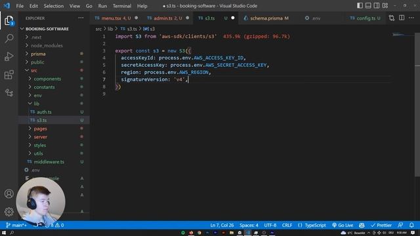The image size is (420, 236).
Task: Open .env file in explorer tree
Action: point(35,170)
